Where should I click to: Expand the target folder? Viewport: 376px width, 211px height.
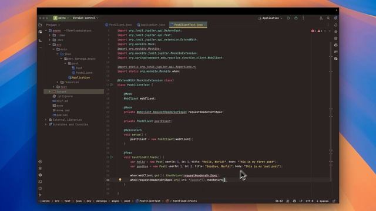coord(50,91)
